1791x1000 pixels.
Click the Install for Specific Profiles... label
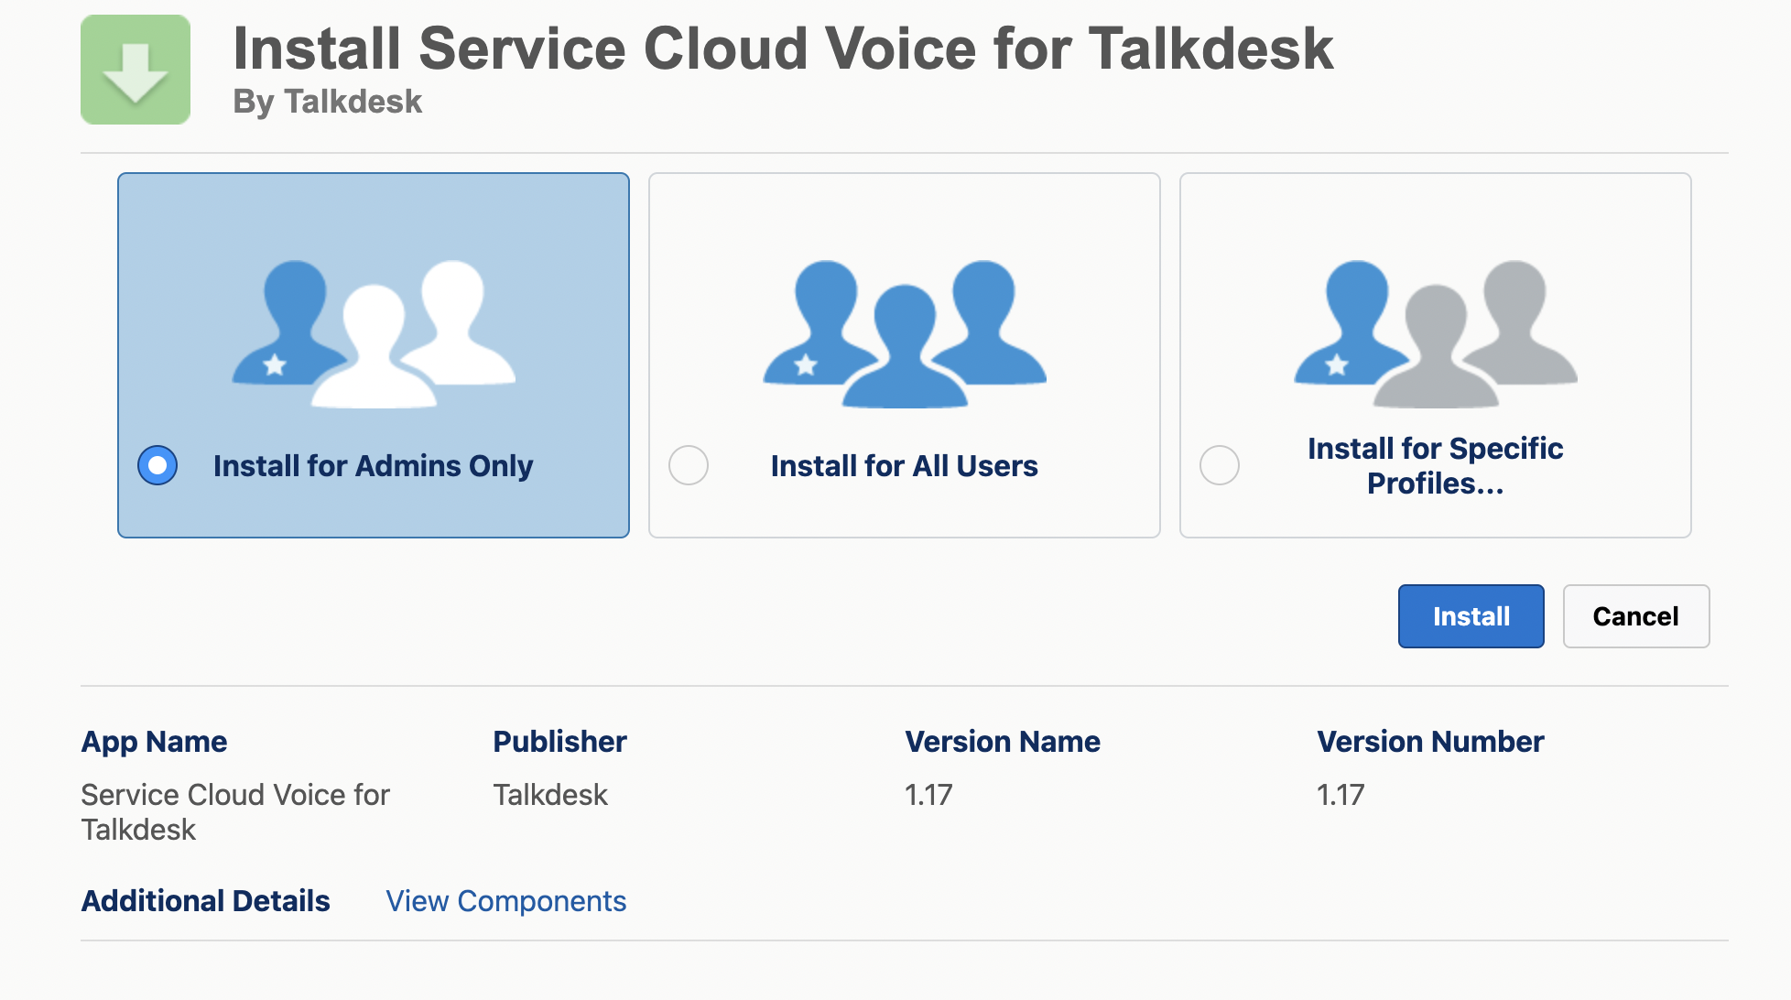point(1435,466)
